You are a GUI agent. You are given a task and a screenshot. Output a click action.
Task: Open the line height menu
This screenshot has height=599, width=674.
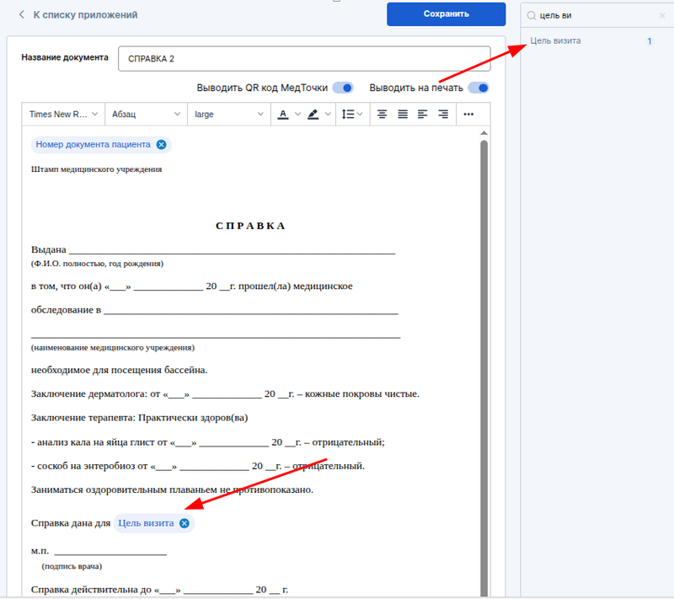(x=352, y=115)
